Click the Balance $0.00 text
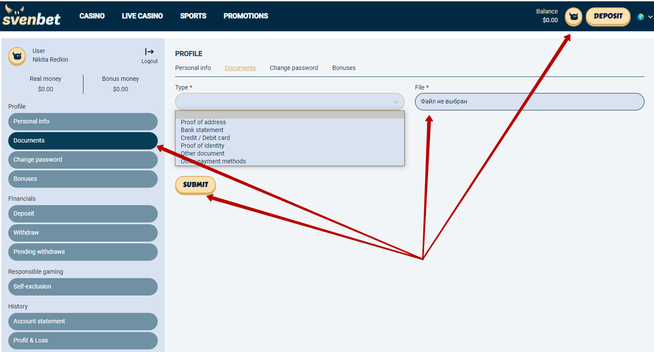Screen dimensions: 654x352 [x=547, y=16]
